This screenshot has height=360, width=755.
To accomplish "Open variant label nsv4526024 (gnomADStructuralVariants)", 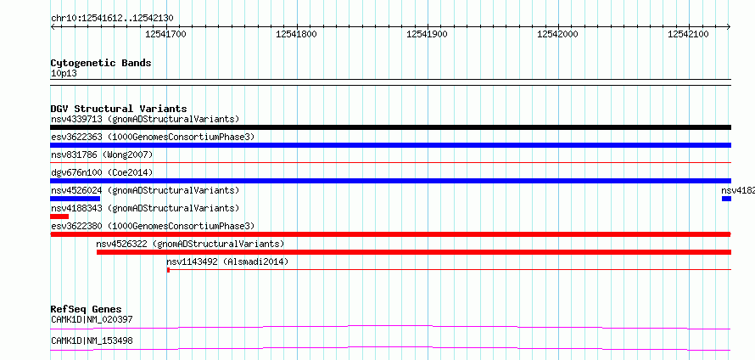I will pos(145,190).
